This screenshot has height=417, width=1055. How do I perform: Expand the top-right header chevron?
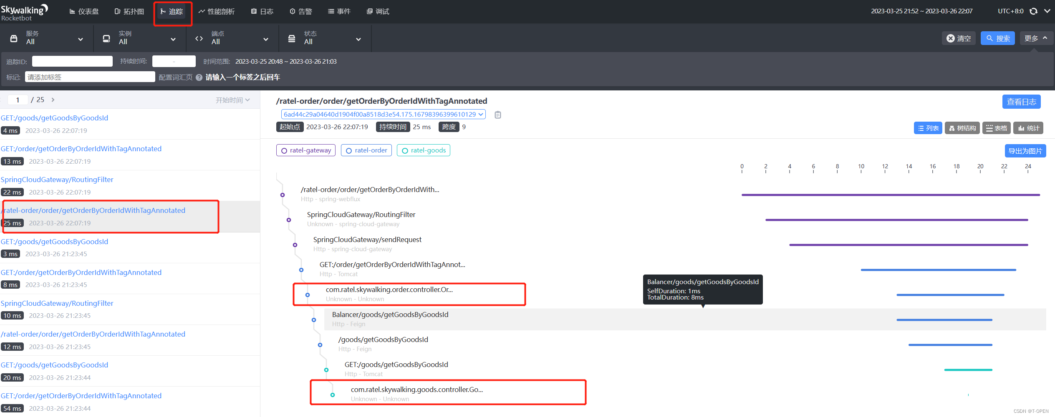click(1047, 11)
